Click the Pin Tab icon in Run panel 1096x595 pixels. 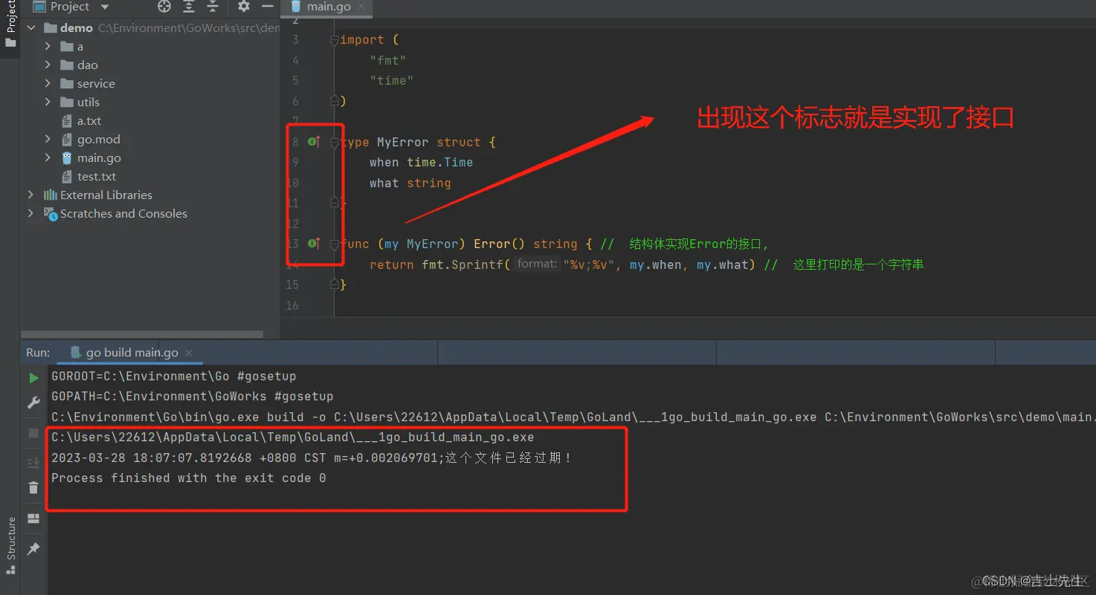33,549
